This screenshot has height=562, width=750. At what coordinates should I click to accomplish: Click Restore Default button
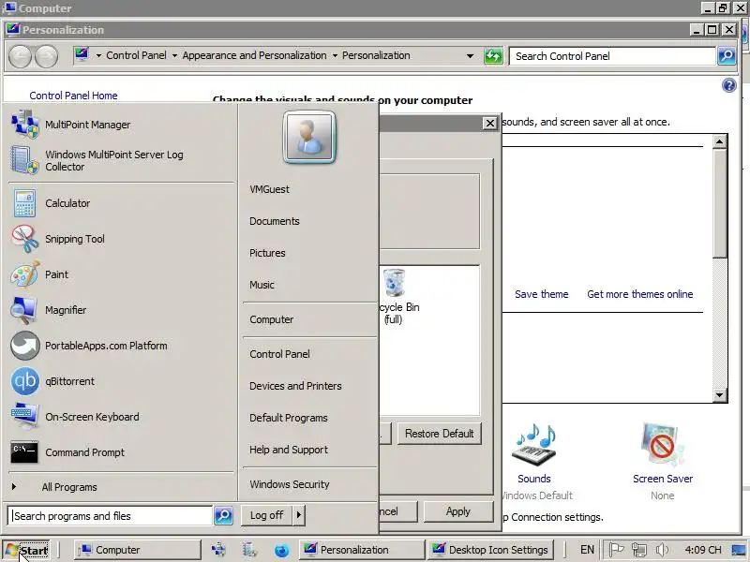(x=439, y=434)
